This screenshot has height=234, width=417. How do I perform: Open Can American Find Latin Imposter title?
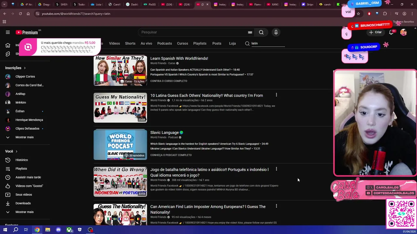pyautogui.click(x=208, y=209)
